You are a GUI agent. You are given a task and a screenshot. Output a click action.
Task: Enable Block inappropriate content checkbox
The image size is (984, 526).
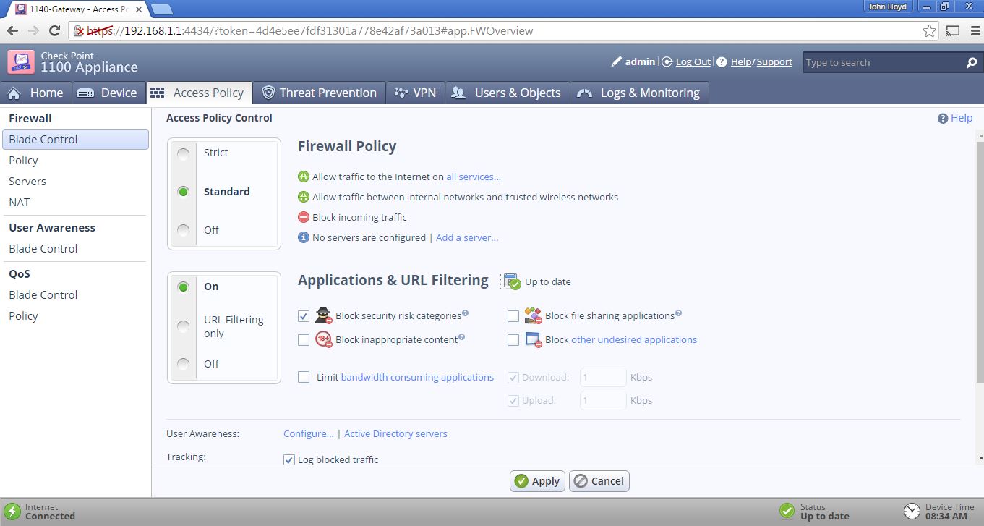304,340
